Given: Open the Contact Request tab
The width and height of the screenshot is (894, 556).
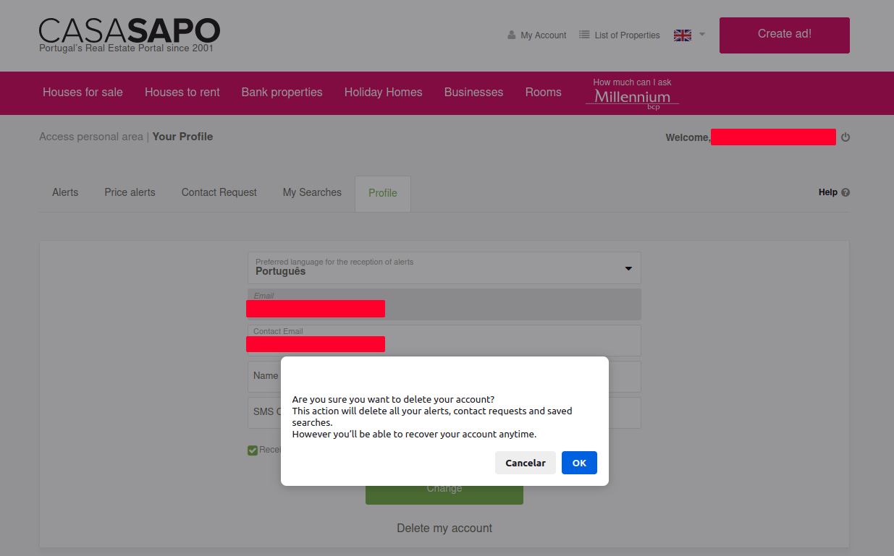Looking at the screenshot, I should [x=219, y=192].
